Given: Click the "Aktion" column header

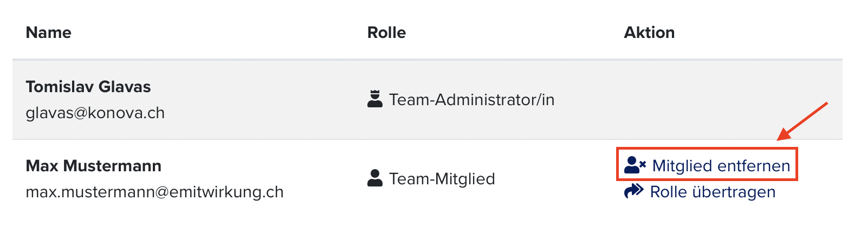Looking at the screenshot, I should tap(649, 33).
